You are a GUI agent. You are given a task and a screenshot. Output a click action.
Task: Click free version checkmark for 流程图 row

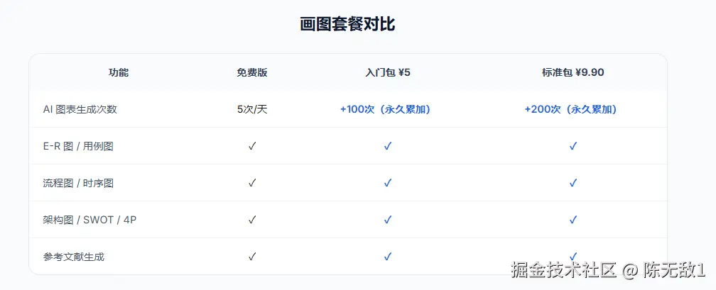[252, 183]
